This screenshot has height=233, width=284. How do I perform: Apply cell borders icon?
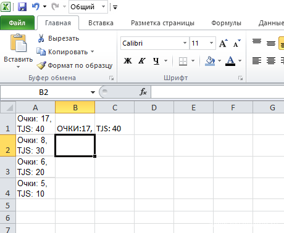click(x=183, y=61)
